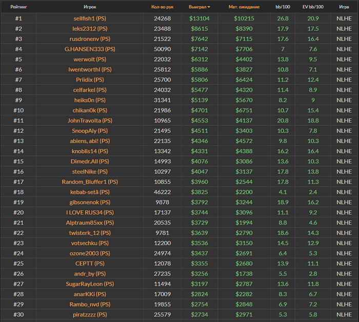
Task: Open Random_Bluffer1 (PS) player page
Action: [90, 182]
